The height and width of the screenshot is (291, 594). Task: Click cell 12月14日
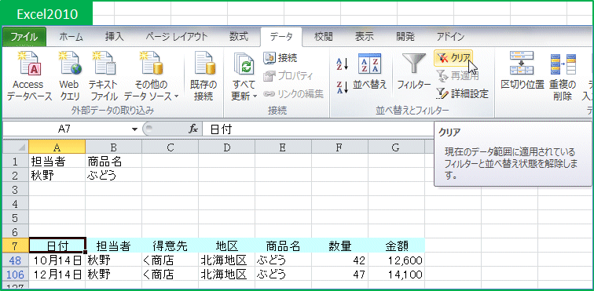coord(57,274)
